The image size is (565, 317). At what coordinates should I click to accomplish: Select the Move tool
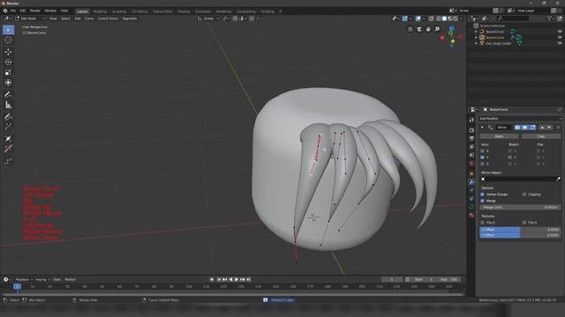pyautogui.click(x=8, y=52)
